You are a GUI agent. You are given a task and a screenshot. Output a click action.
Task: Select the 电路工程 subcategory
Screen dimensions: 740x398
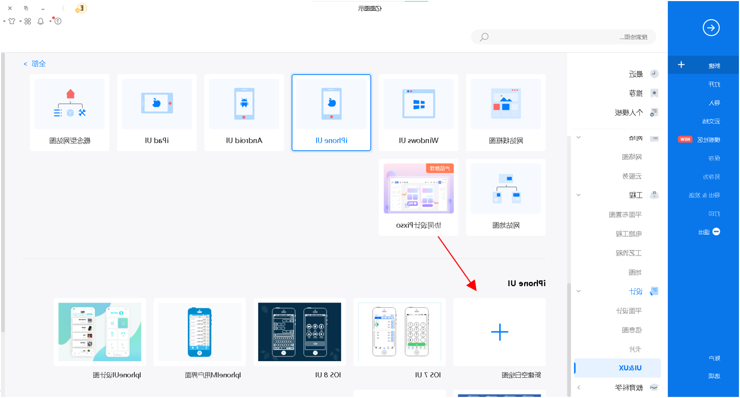629,234
